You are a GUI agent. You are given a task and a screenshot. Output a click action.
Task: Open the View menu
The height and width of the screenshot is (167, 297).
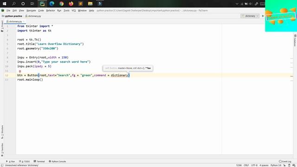[x=21, y=11]
